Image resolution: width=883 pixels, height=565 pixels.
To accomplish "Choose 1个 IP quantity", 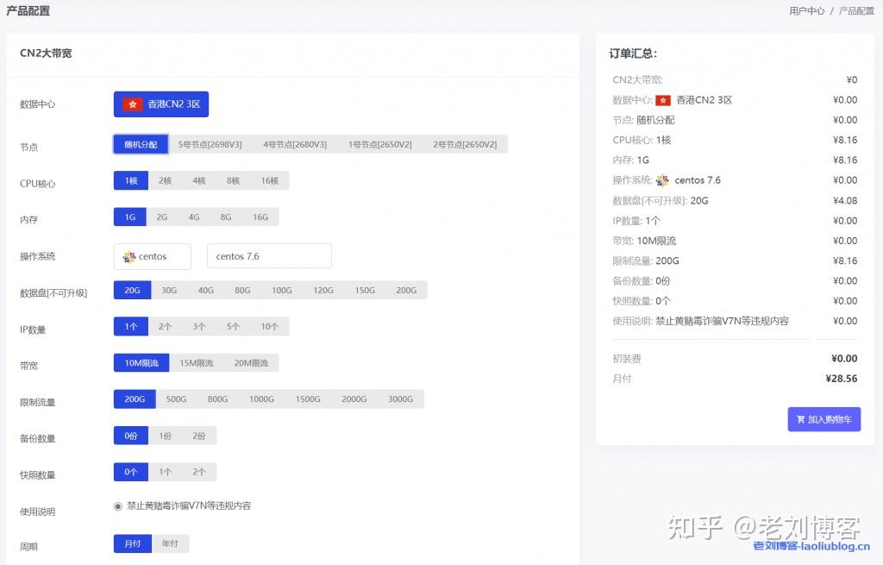I will point(131,327).
